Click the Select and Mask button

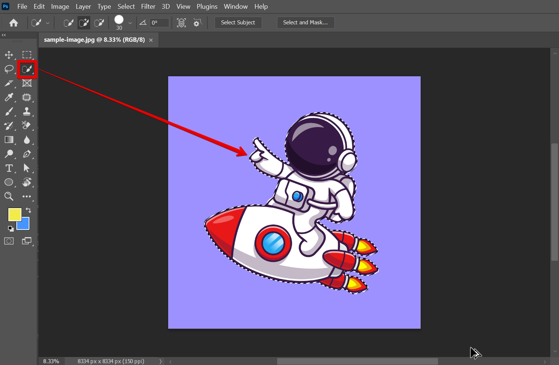pyautogui.click(x=305, y=23)
